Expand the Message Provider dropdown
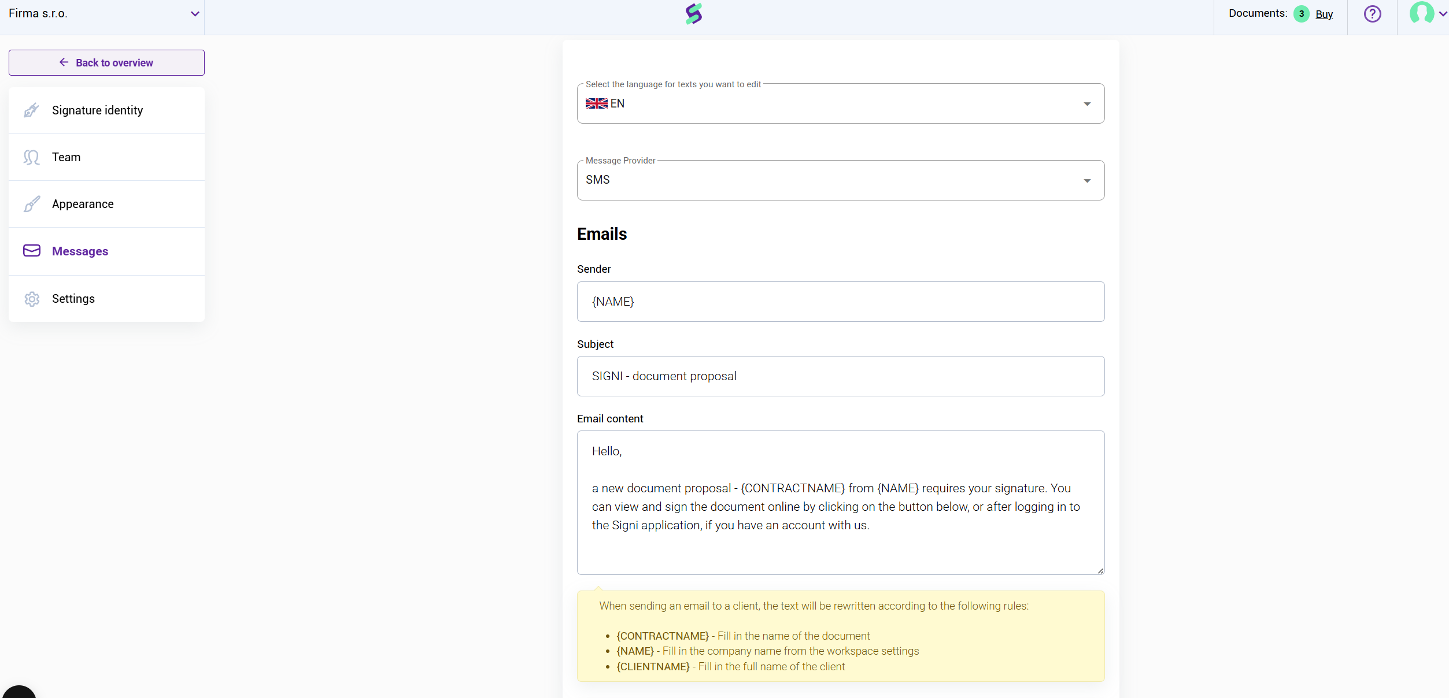Viewport: 1449px width, 698px height. [x=840, y=180]
